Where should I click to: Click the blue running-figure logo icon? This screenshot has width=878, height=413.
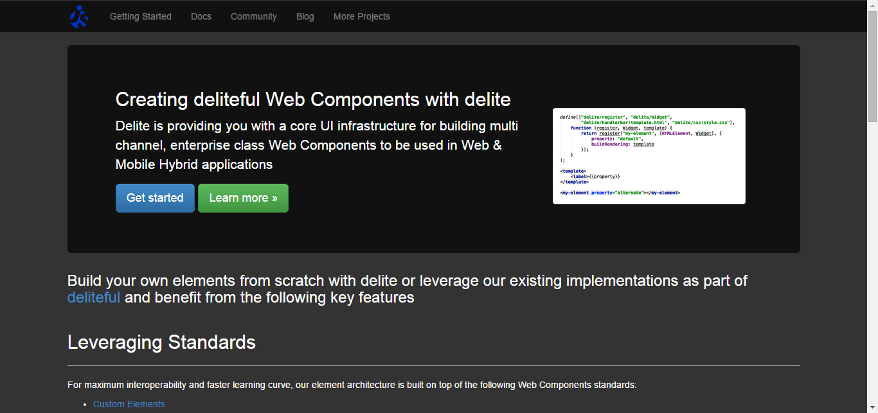(x=79, y=16)
